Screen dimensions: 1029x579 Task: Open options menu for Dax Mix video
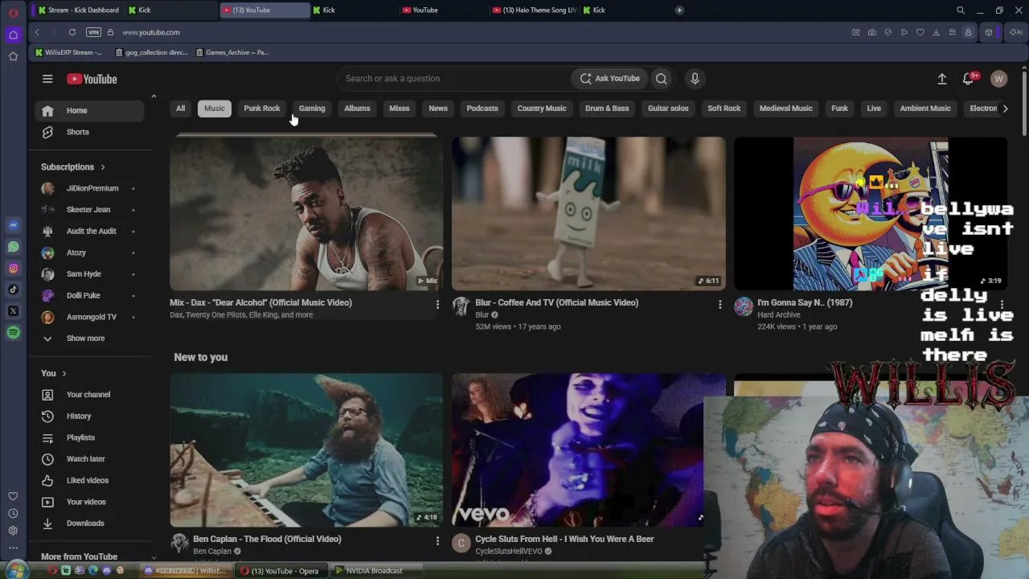(x=437, y=304)
